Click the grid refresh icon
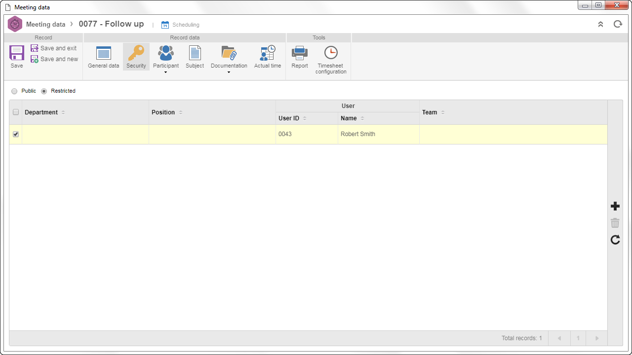632x355 pixels. (x=615, y=240)
